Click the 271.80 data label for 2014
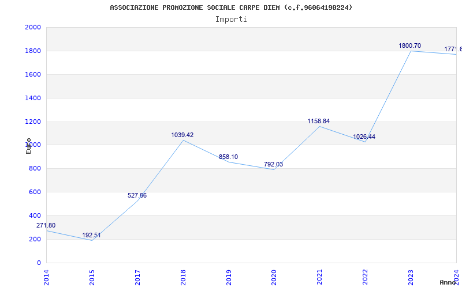 click(x=46, y=225)
